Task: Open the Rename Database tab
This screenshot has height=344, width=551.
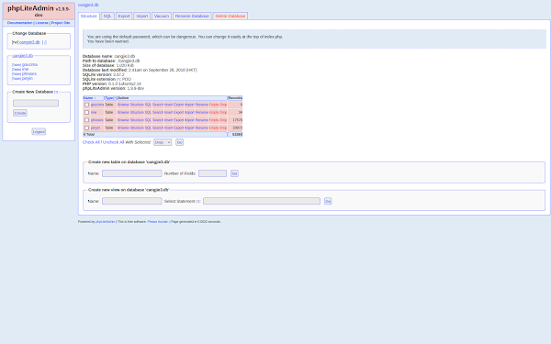Action: point(192,17)
